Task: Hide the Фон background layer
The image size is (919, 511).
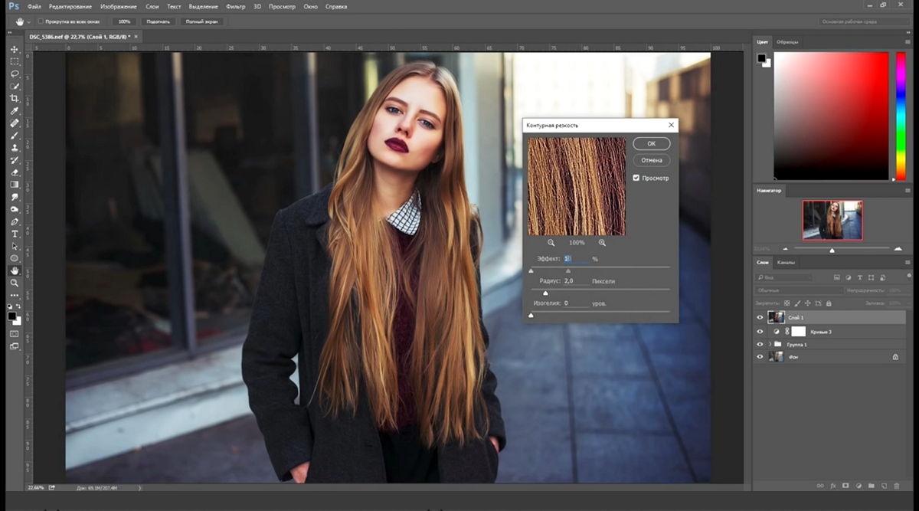Action: pos(760,357)
